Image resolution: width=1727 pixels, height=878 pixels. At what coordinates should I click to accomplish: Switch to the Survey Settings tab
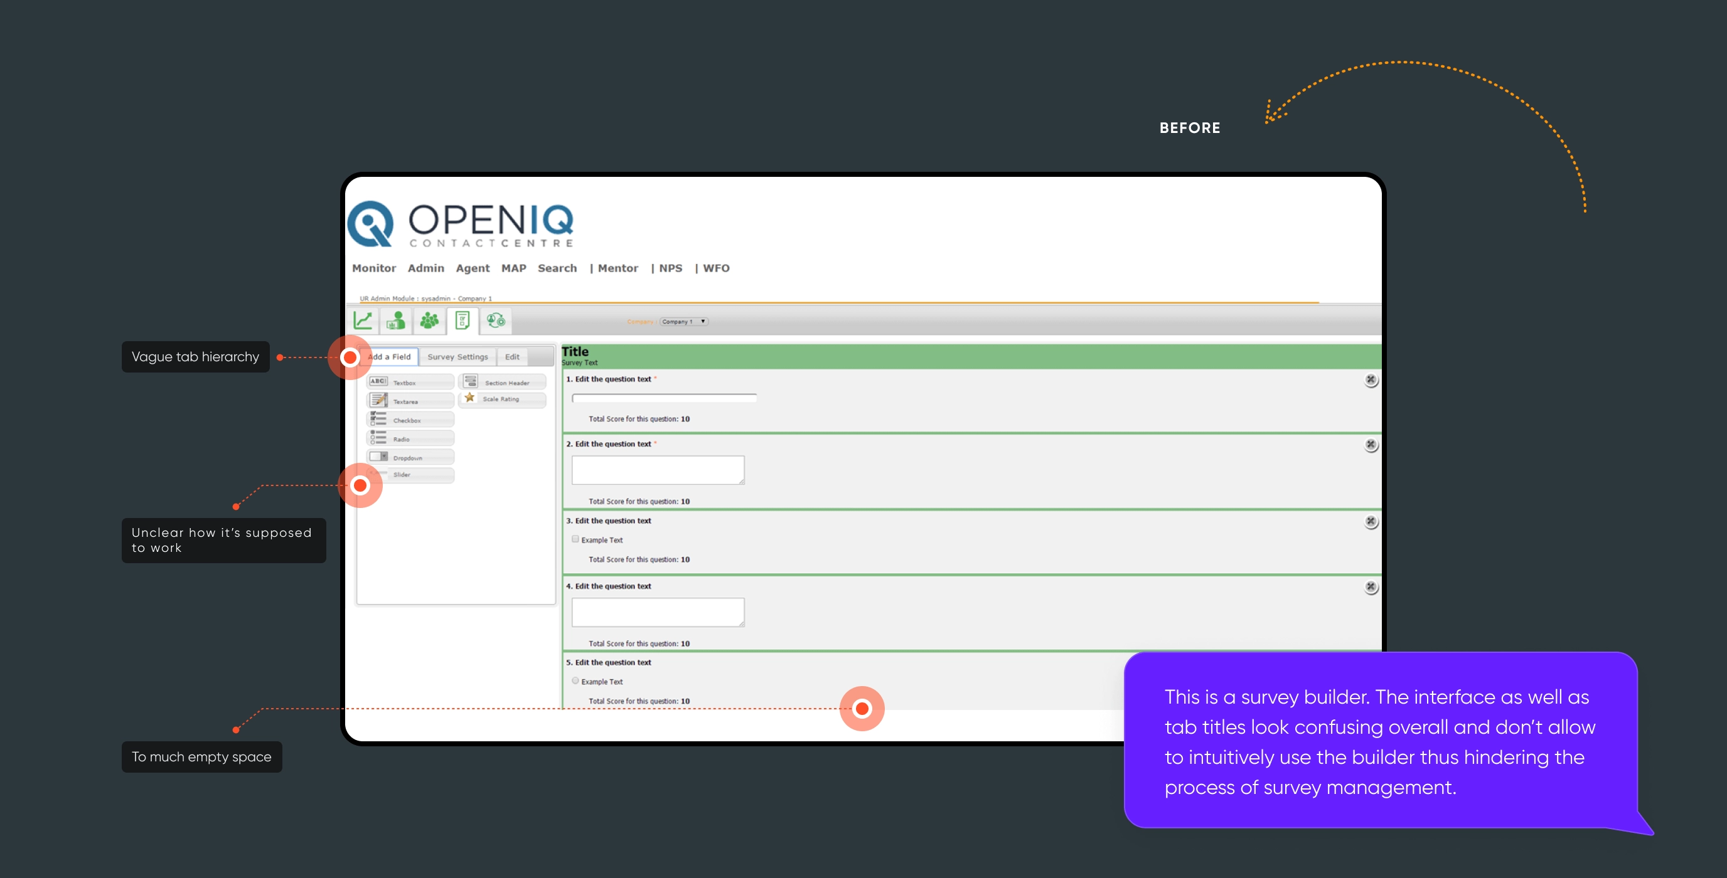coord(458,357)
